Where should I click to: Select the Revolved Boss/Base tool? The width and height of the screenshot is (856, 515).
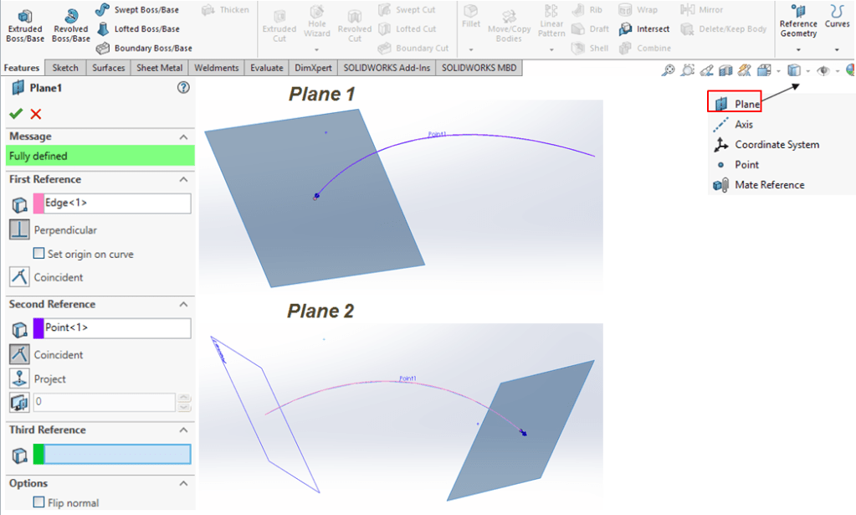tap(70, 25)
